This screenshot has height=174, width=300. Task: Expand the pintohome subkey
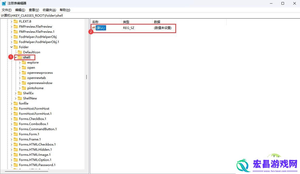click(20, 88)
